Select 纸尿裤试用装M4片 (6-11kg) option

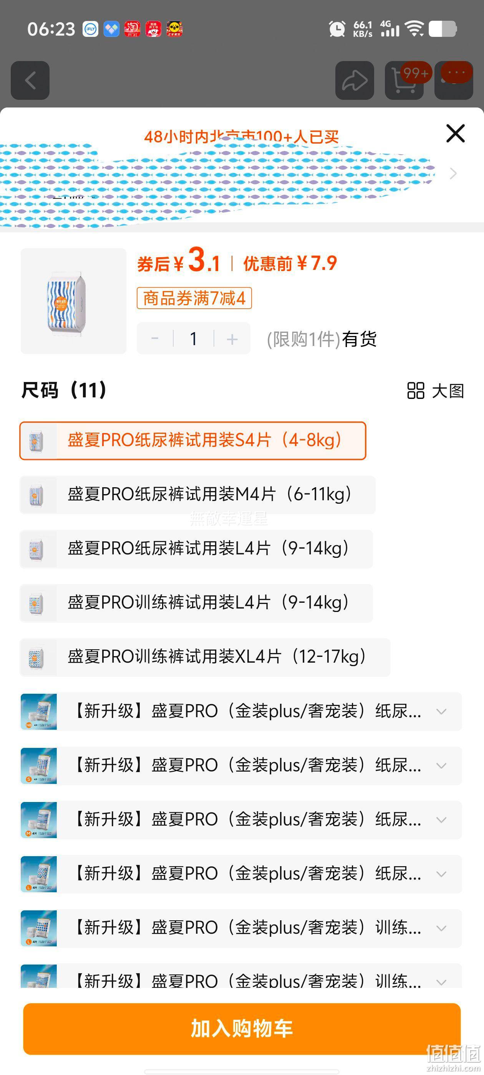[197, 495]
